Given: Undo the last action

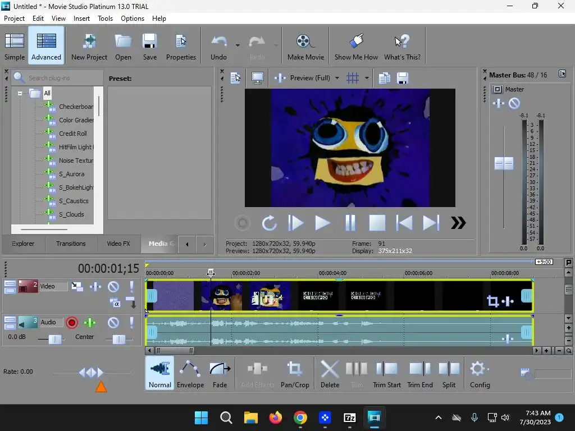Looking at the screenshot, I should 218,46.
